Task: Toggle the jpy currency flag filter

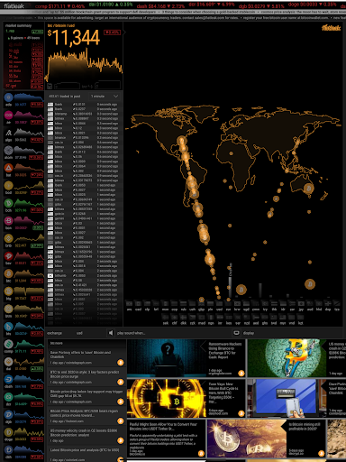Action: 301,304
